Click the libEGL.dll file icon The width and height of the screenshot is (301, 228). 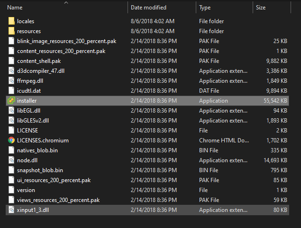point(11,111)
